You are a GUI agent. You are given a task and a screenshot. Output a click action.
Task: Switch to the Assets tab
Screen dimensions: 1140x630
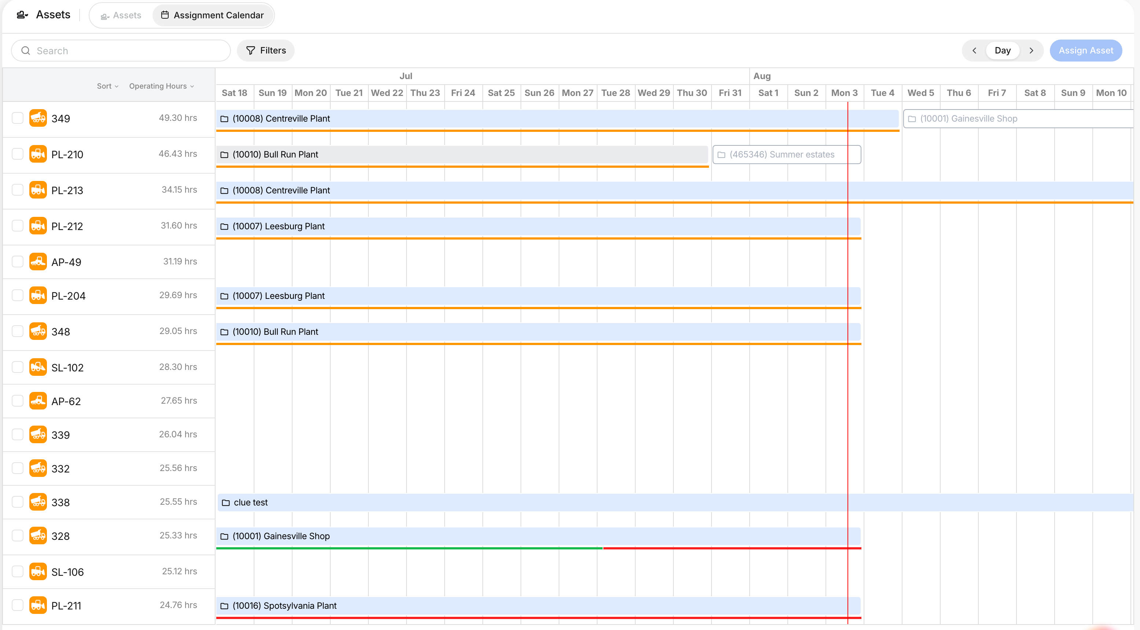[x=121, y=15]
